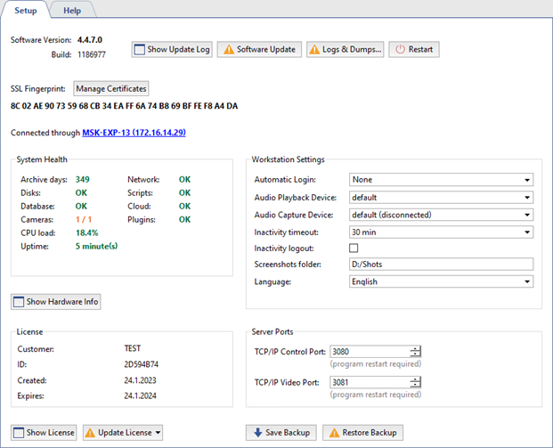Click the Screenshots folder path field

pos(441,265)
